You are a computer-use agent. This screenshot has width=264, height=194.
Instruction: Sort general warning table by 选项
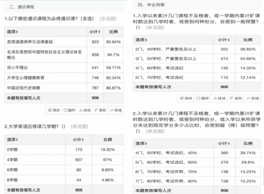(x=141, y=40)
